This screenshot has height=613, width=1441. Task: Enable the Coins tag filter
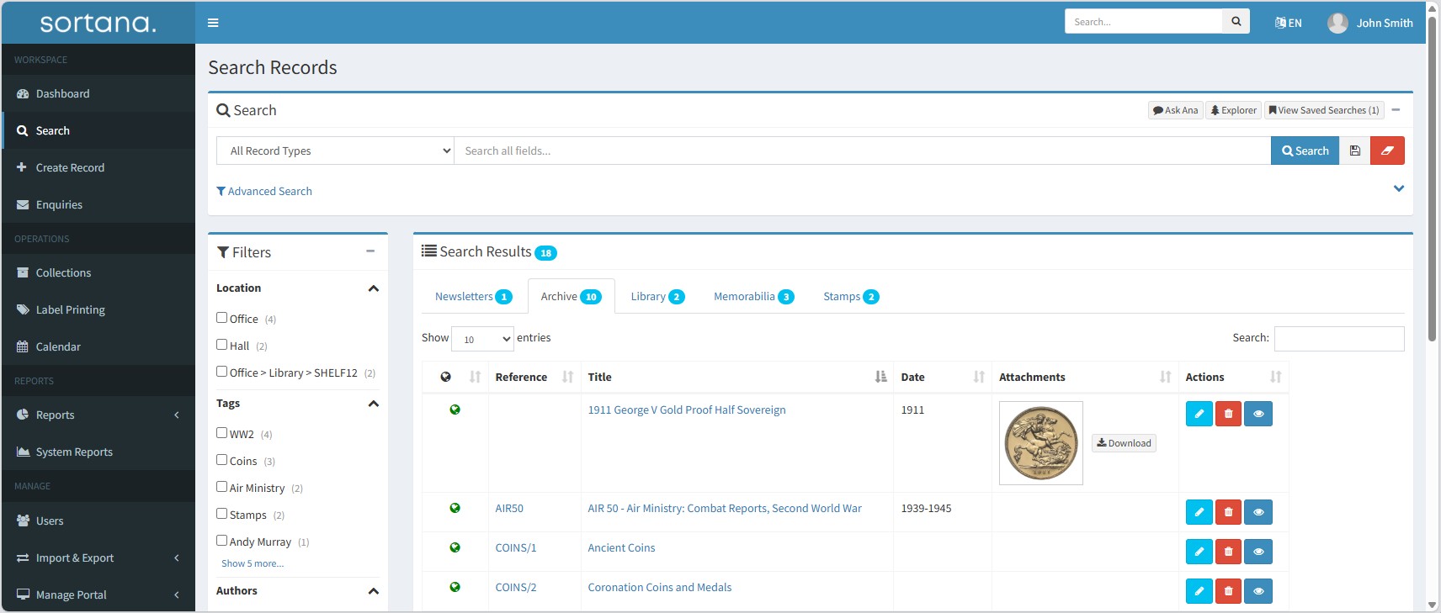[222, 460]
